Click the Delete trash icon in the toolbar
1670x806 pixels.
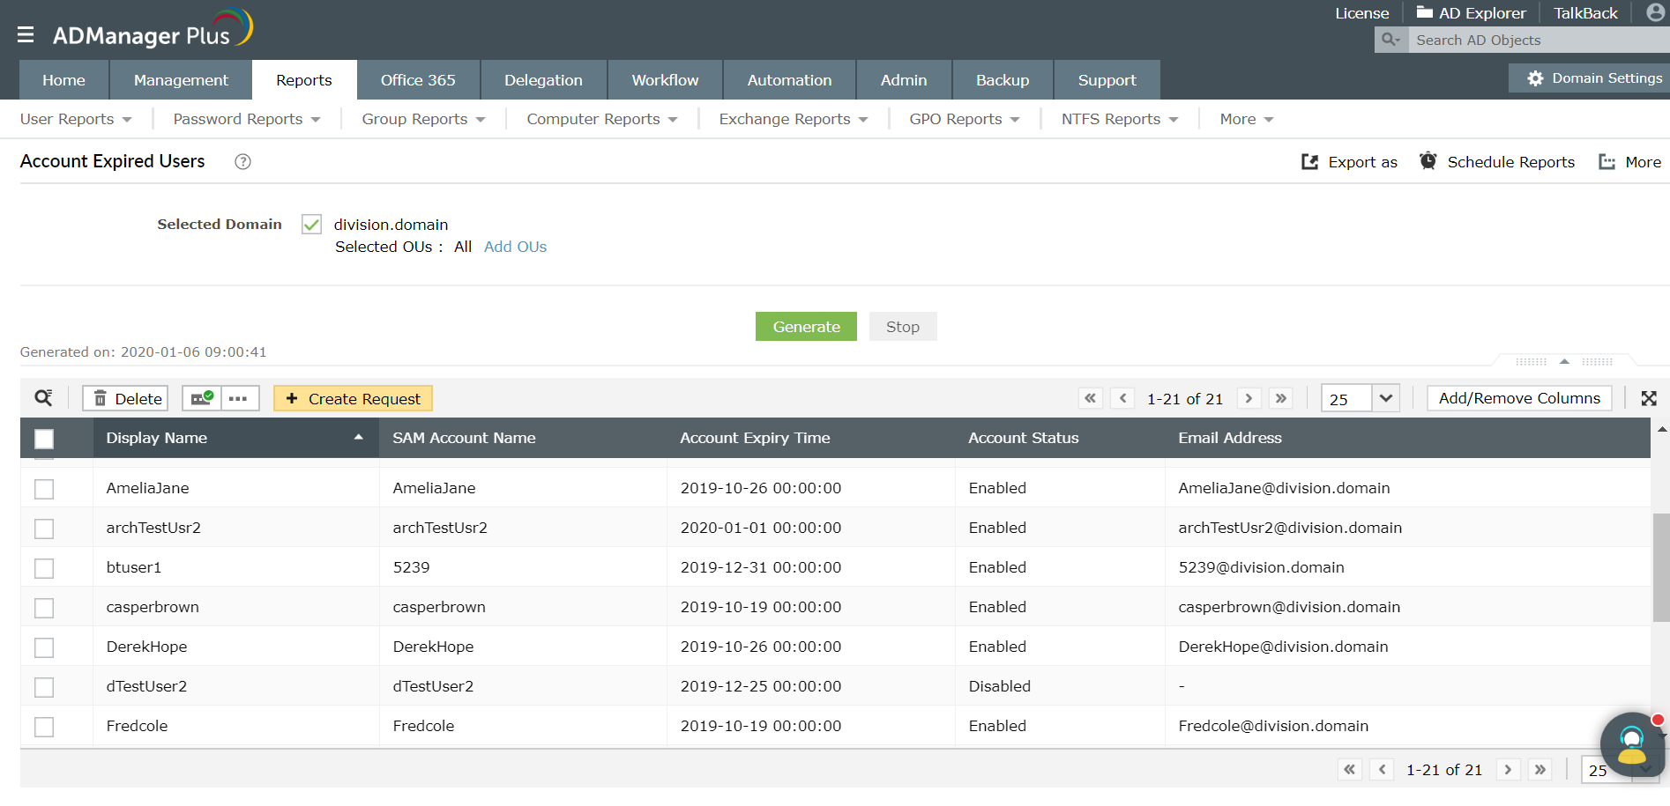[x=101, y=397]
